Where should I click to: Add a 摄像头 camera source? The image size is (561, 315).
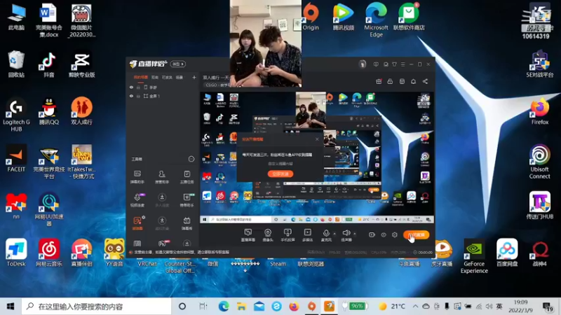[x=268, y=235]
